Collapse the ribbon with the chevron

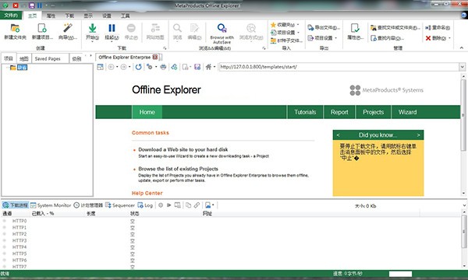click(x=462, y=47)
